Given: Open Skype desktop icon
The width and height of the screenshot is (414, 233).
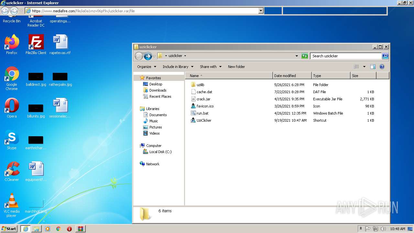Looking at the screenshot, I should coord(12,140).
